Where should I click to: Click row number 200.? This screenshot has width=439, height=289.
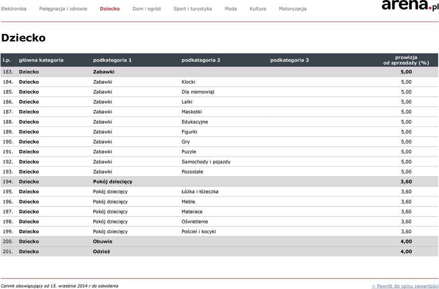pyautogui.click(x=8, y=242)
